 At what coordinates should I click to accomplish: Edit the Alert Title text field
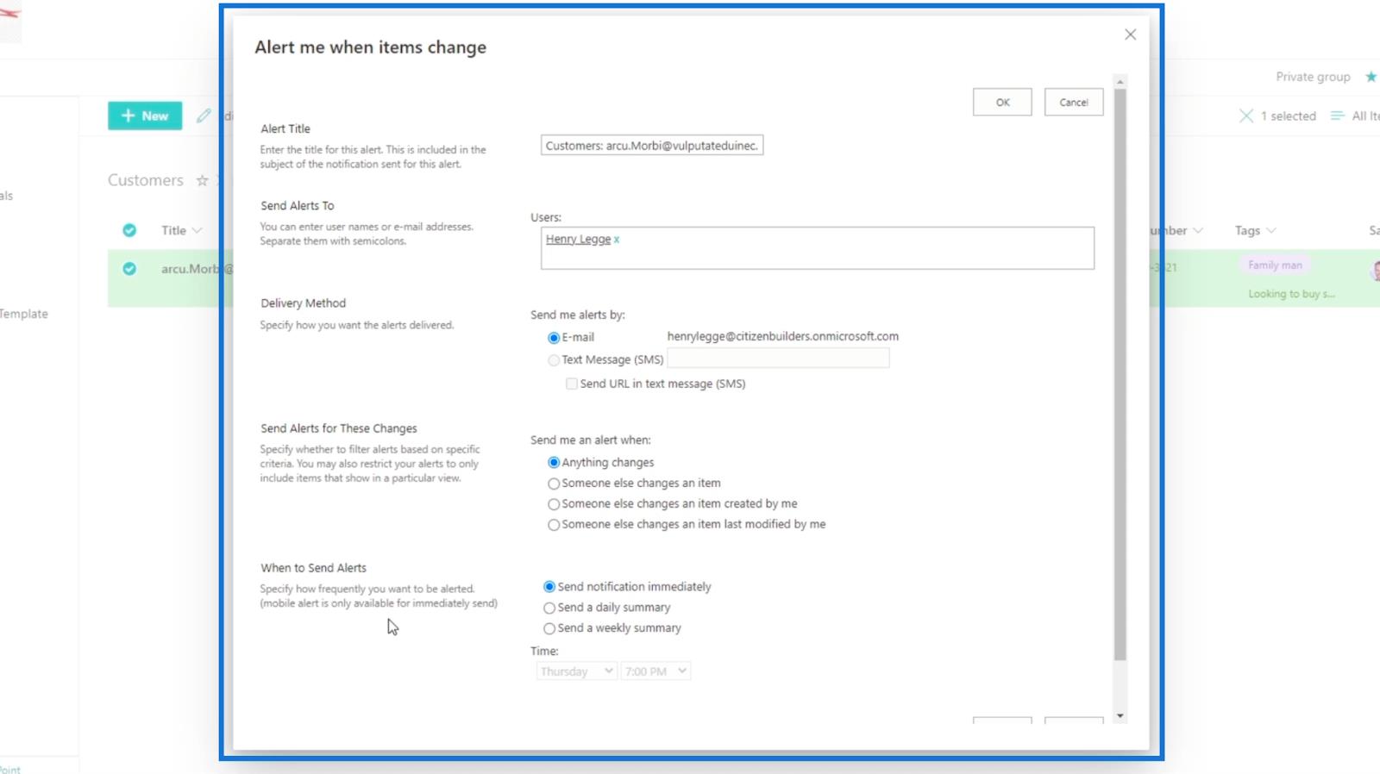tap(652, 146)
